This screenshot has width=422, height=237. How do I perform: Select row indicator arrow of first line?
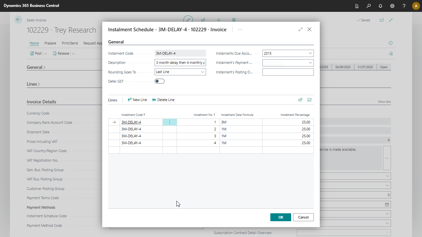(114, 122)
